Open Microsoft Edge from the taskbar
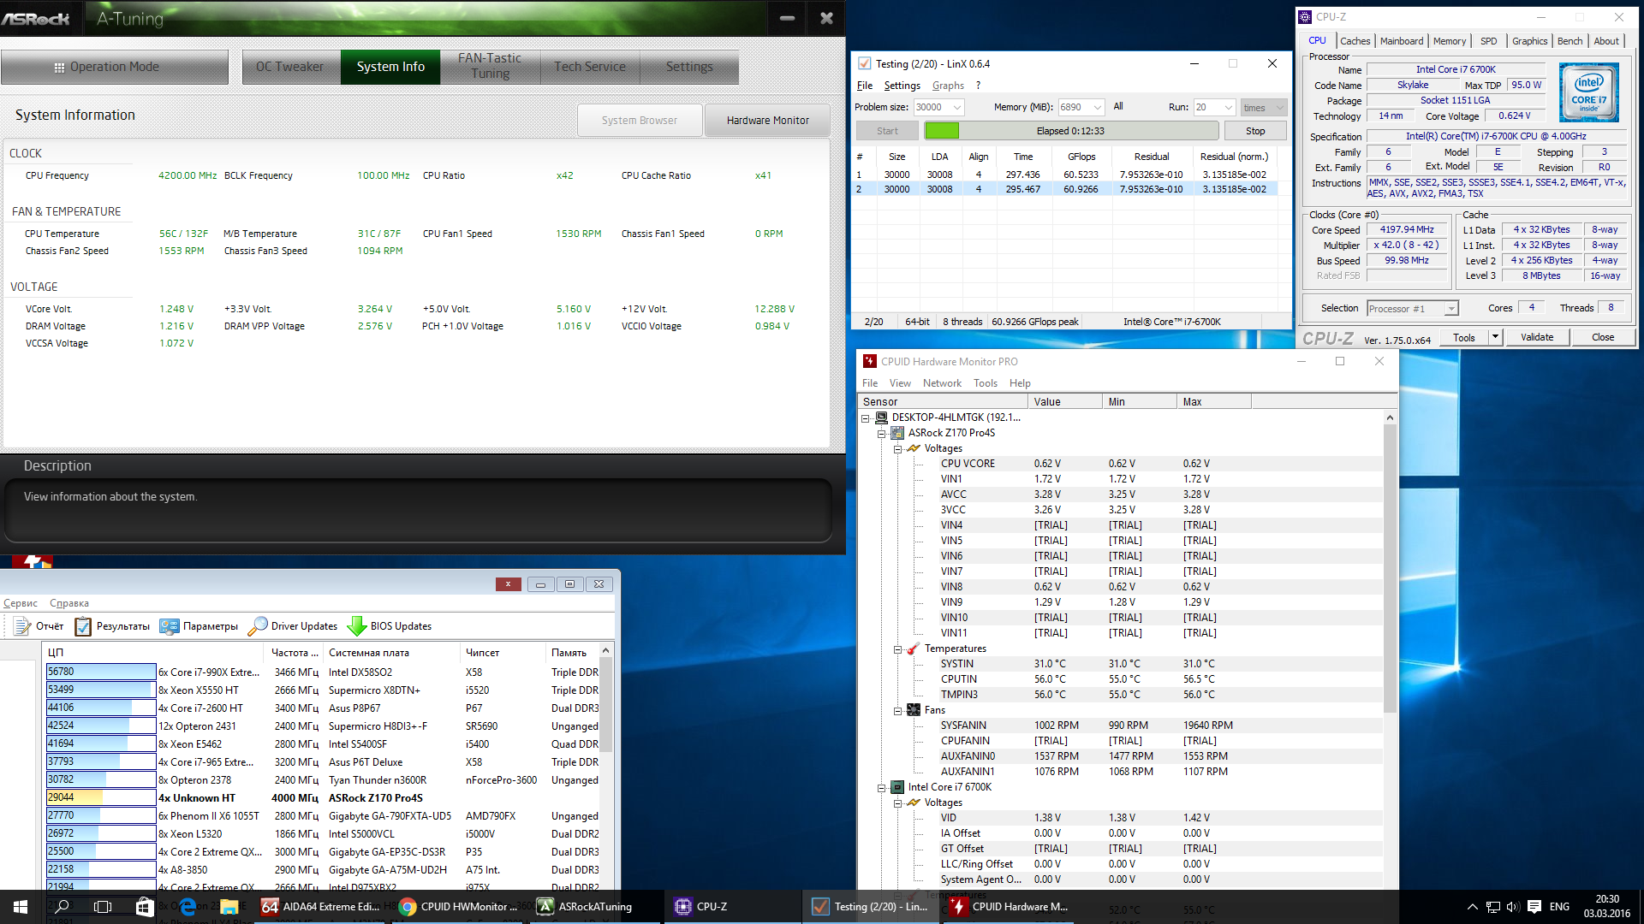This screenshot has width=1644, height=924. point(188,907)
